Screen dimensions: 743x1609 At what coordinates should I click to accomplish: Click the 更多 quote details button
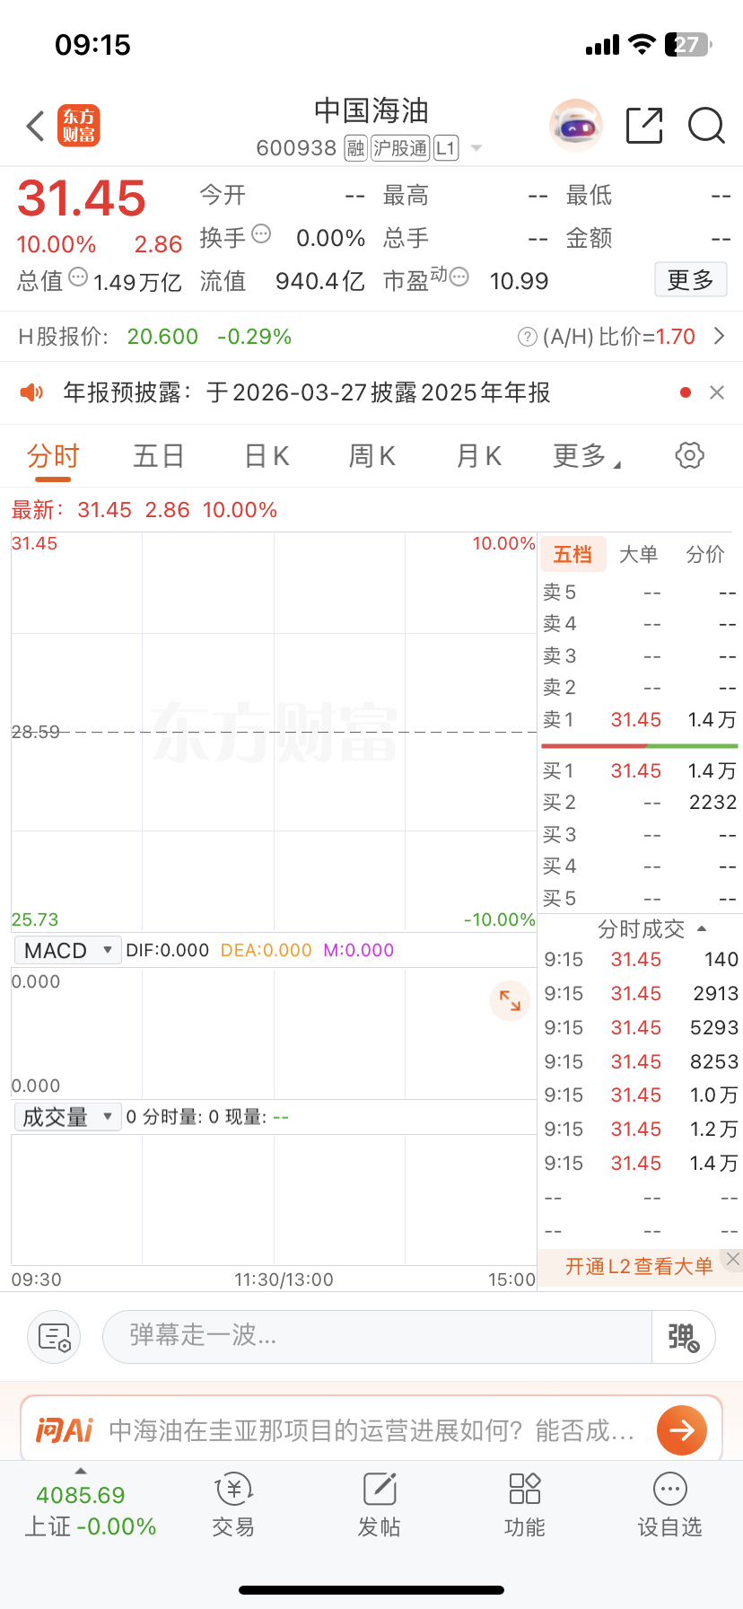[690, 280]
